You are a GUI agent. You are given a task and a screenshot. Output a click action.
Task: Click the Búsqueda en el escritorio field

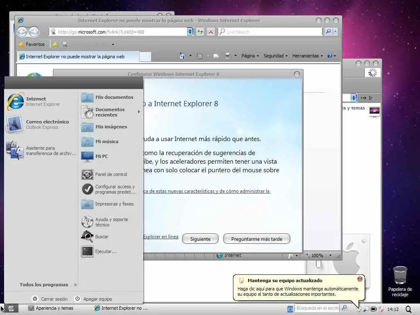[x=317, y=308]
